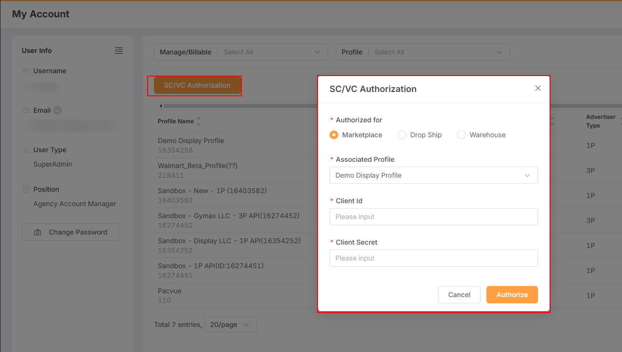Open the 20/page pagination selector
Screen dimensions: 622x352
tap(230, 325)
